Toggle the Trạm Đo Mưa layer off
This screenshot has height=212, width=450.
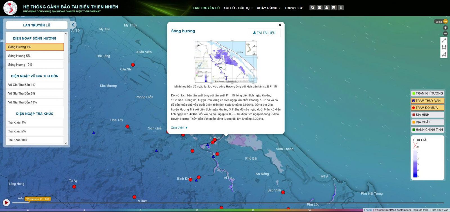pyautogui.click(x=427, y=108)
